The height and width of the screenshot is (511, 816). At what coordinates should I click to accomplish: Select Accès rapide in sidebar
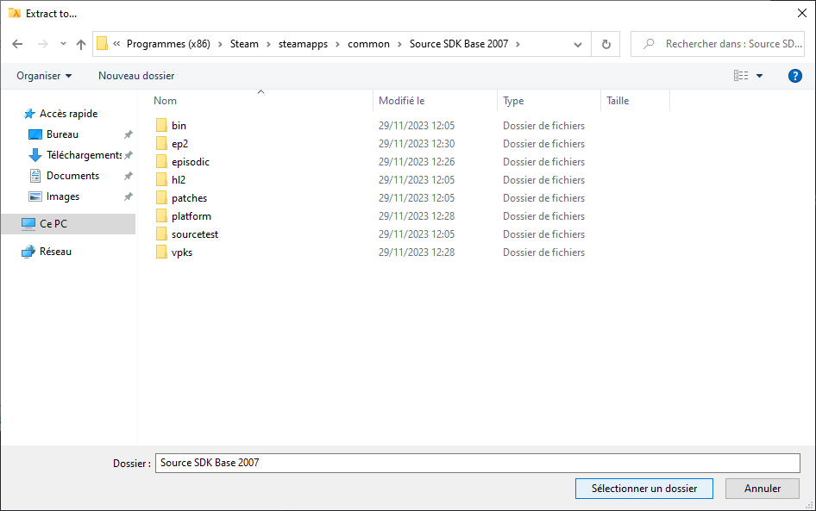68,114
